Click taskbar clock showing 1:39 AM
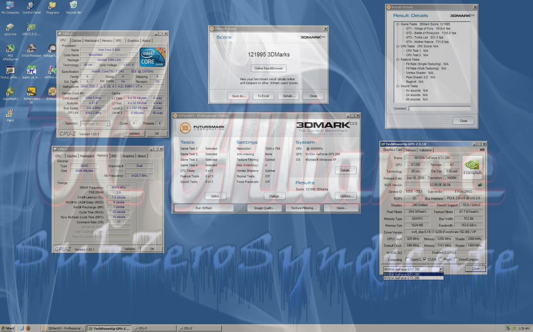The width and height of the screenshot is (533, 332). tap(524, 328)
